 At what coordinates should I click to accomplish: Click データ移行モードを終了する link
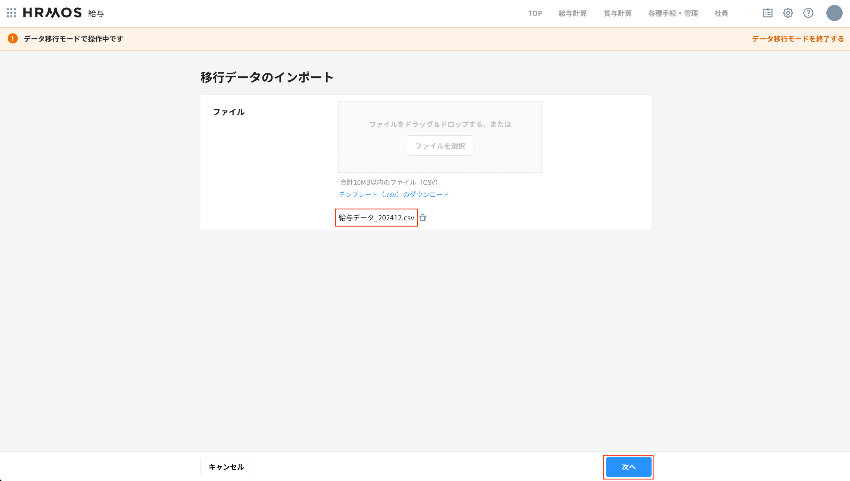pyautogui.click(x=798, y=39)
